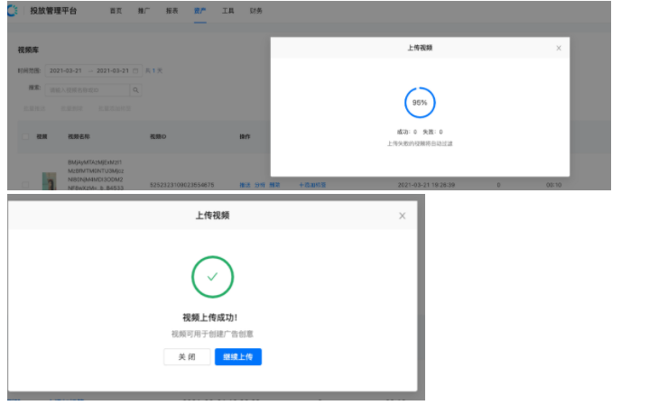This screenshot has width=649, height=405.
Task: Click the platform logo icon
Action: tap(12, 11)
